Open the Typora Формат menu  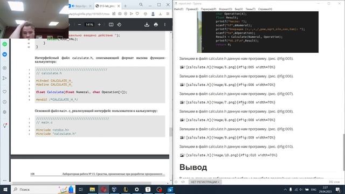pos(225,9)
